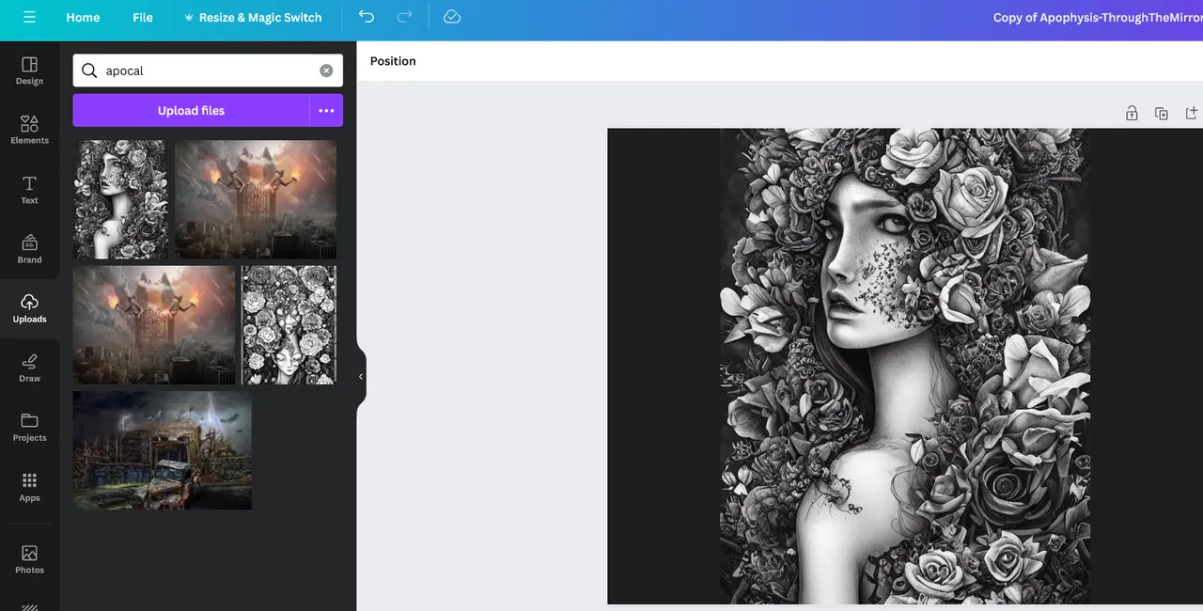Image resolution: width=1203 pixels, height=611 pixels.
Task: Open the Draw side panel
Action: 29,368
